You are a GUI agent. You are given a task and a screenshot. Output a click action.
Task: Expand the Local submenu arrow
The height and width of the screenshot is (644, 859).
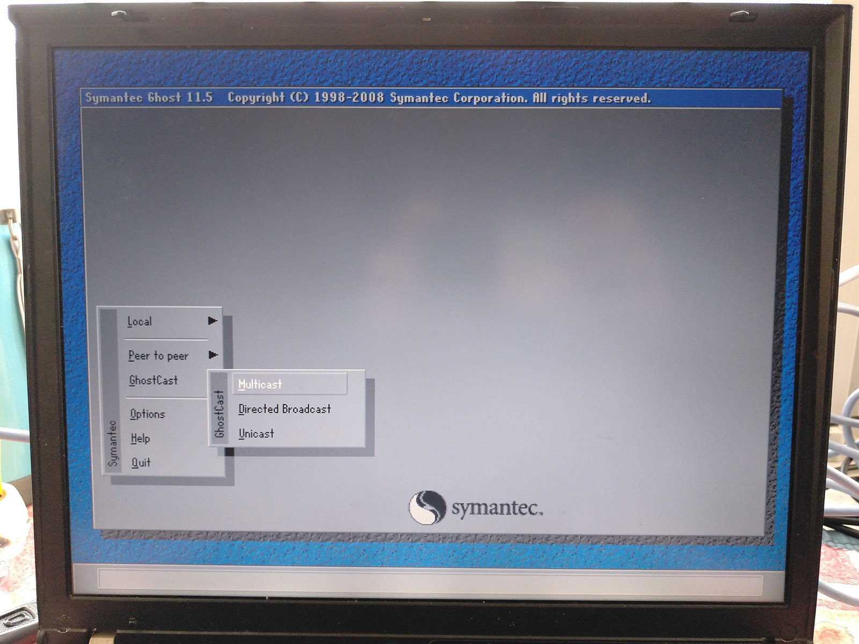tap(213, 321)
